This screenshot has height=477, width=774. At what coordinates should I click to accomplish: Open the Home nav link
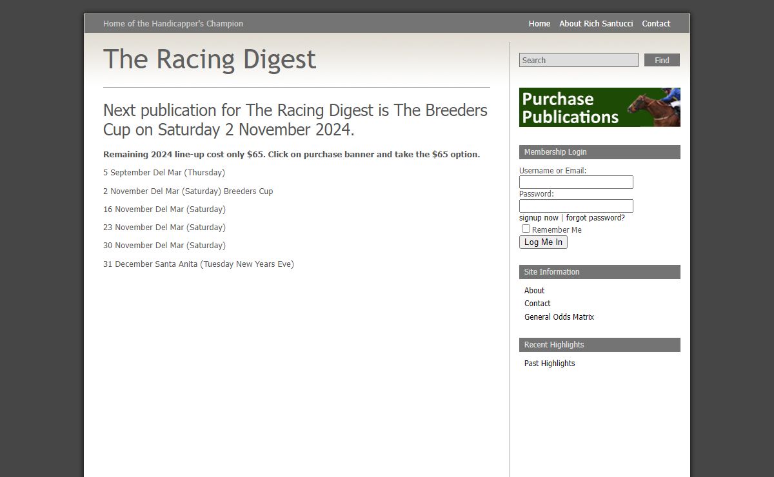pos(539,24)
